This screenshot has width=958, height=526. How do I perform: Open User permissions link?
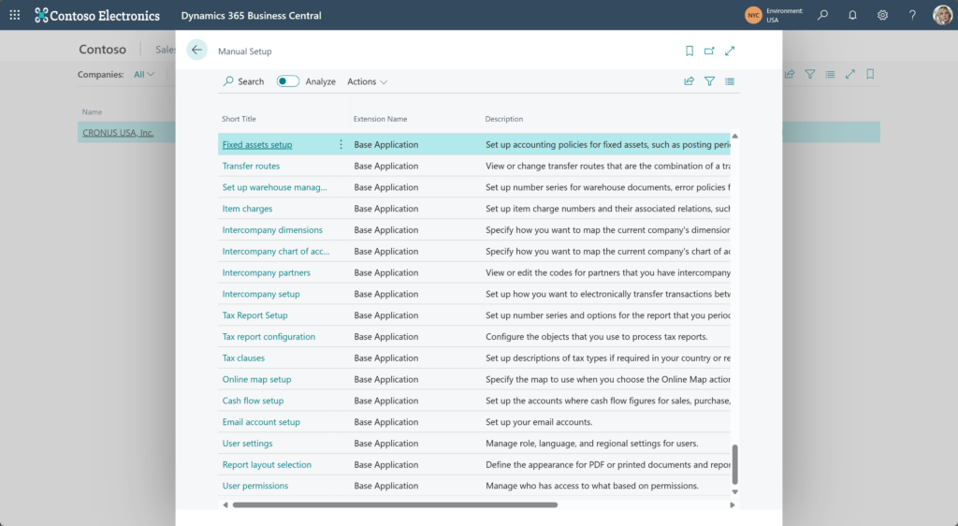(255, 487)
